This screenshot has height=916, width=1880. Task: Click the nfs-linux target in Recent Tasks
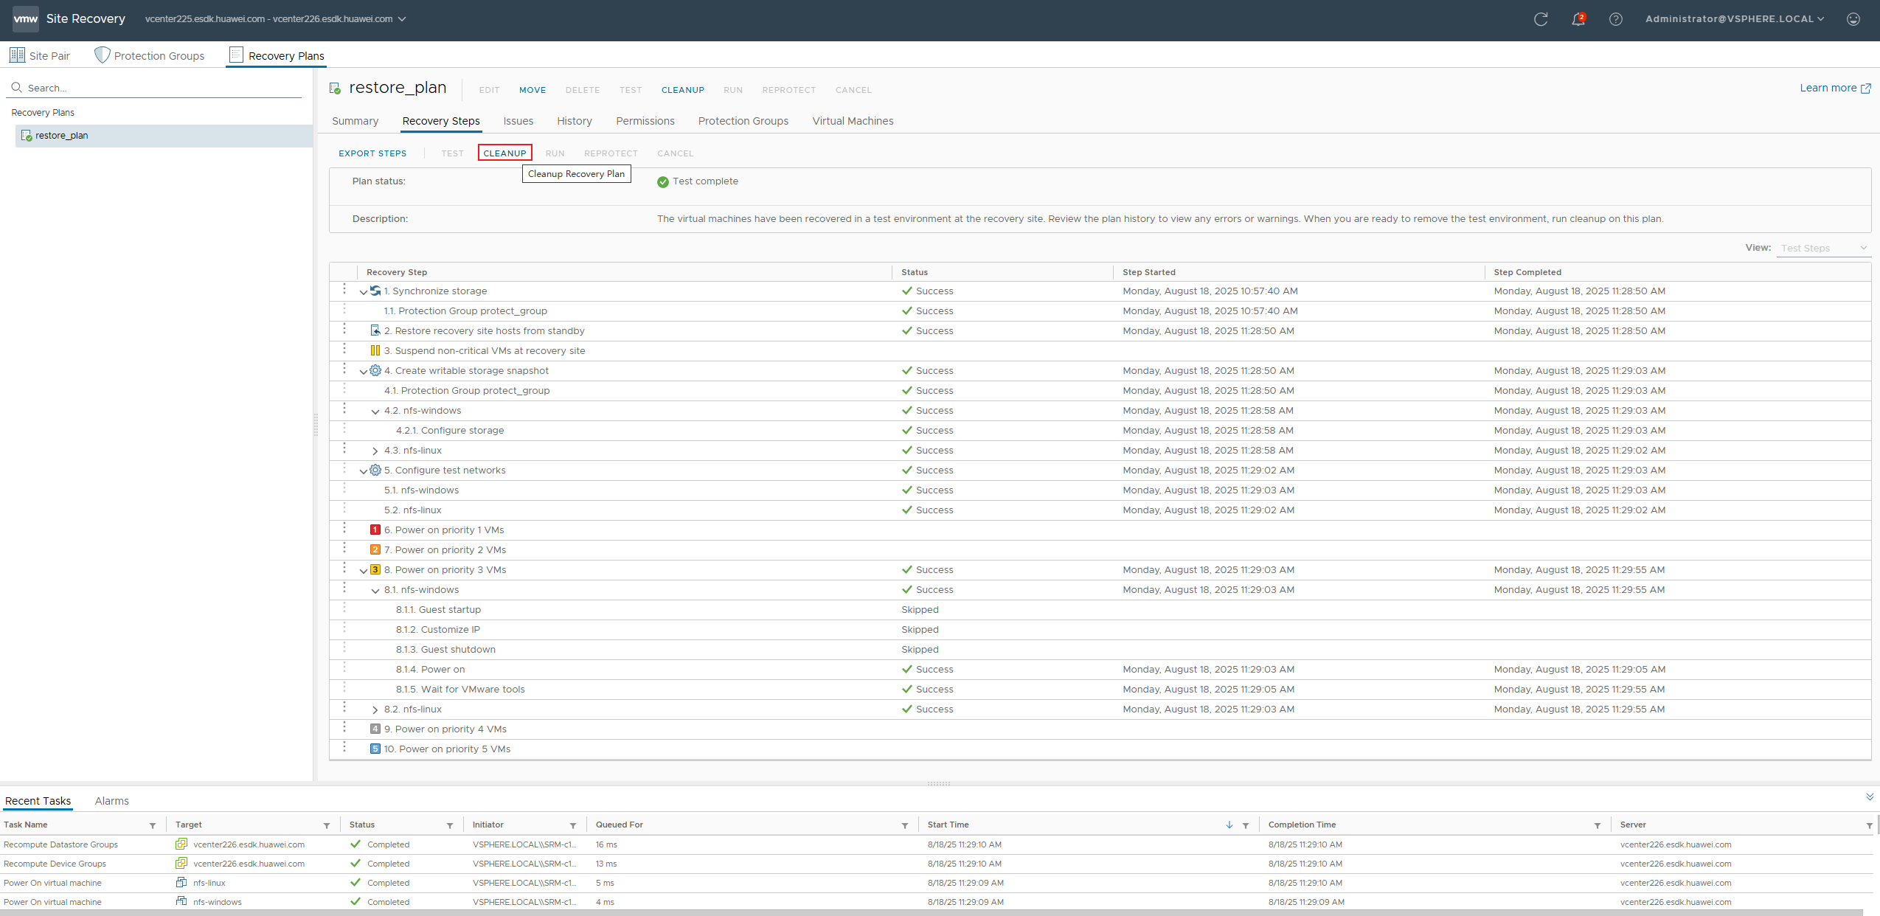coord(209,883)
